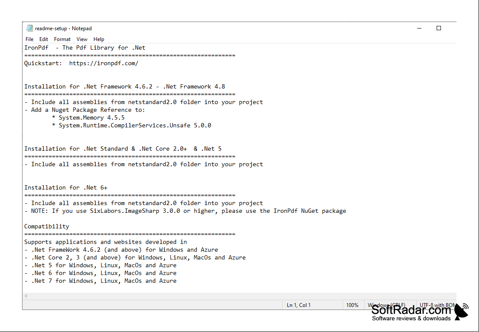Open the Help menu
479x332 pixels.
click(99, 39)
